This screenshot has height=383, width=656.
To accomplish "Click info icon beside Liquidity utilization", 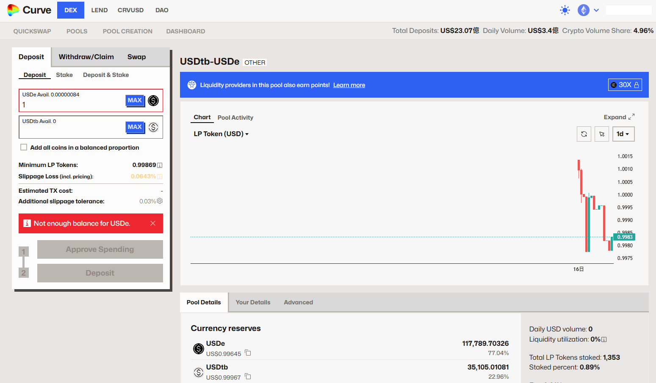I will pyautogui.click(x=604, y=339).
